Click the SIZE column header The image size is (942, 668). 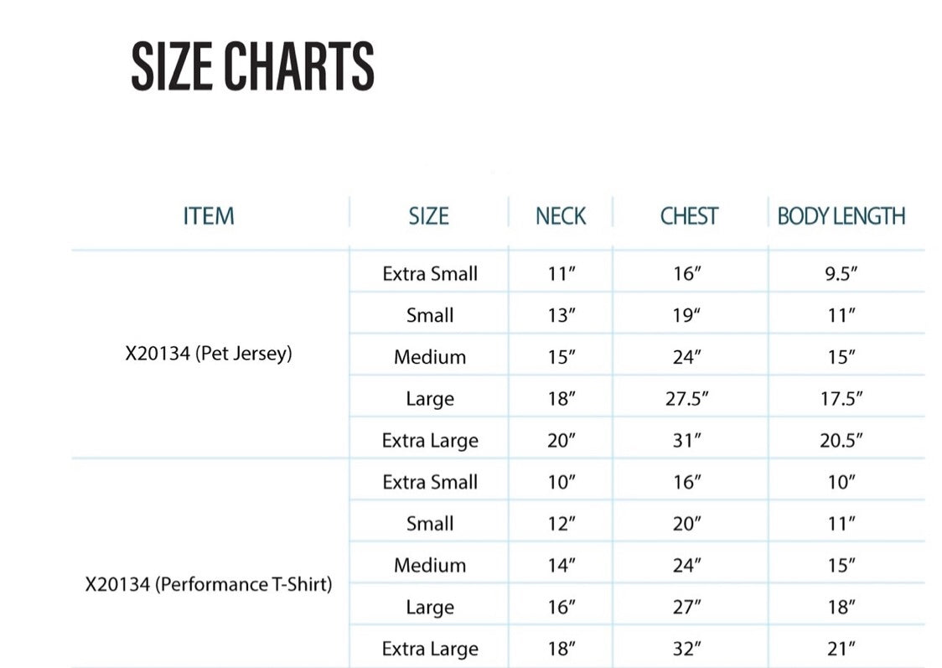tap(428, 216)
